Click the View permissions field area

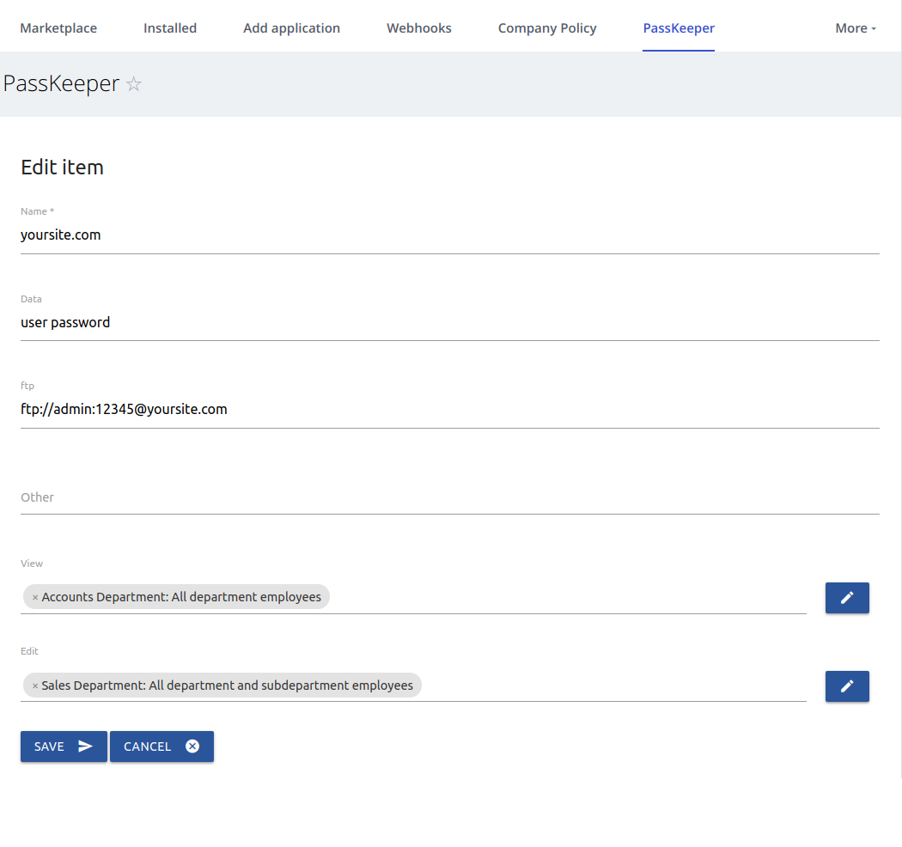click(x=567, y=598)
